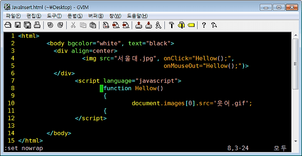Run Make with the hammer icon
This screenshot has height=156, width=302.
pyautogui.click(x=171, y=25)
